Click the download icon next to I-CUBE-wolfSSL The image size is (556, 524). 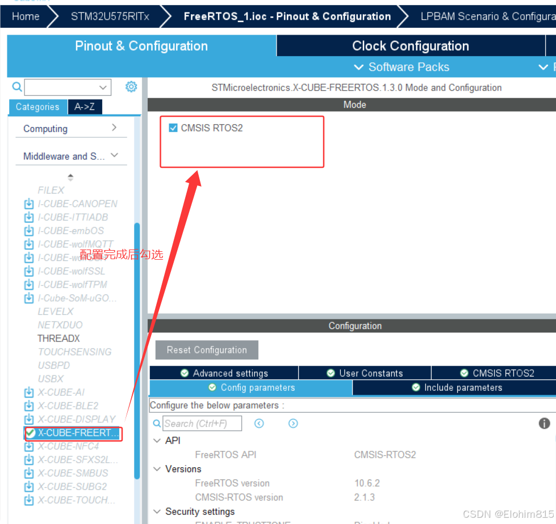(29, 271)
